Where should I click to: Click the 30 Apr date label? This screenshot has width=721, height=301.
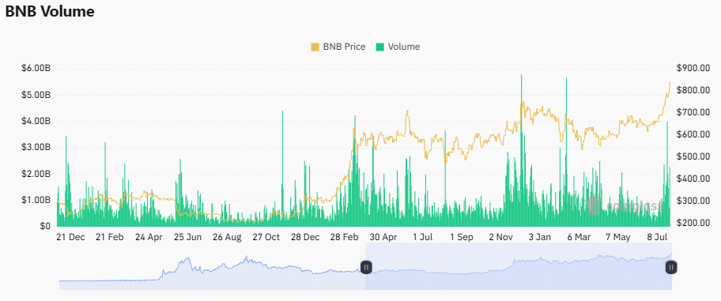383,237
